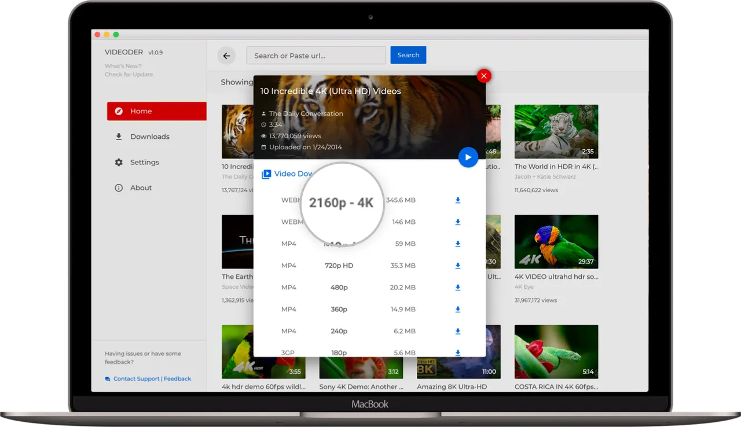Image resolution: width=741 pixels, height=427 pixels.
Task: Click Check for Update link
Action: point(129,74)
